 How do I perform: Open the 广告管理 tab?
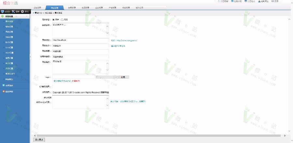tap(112, 8)
